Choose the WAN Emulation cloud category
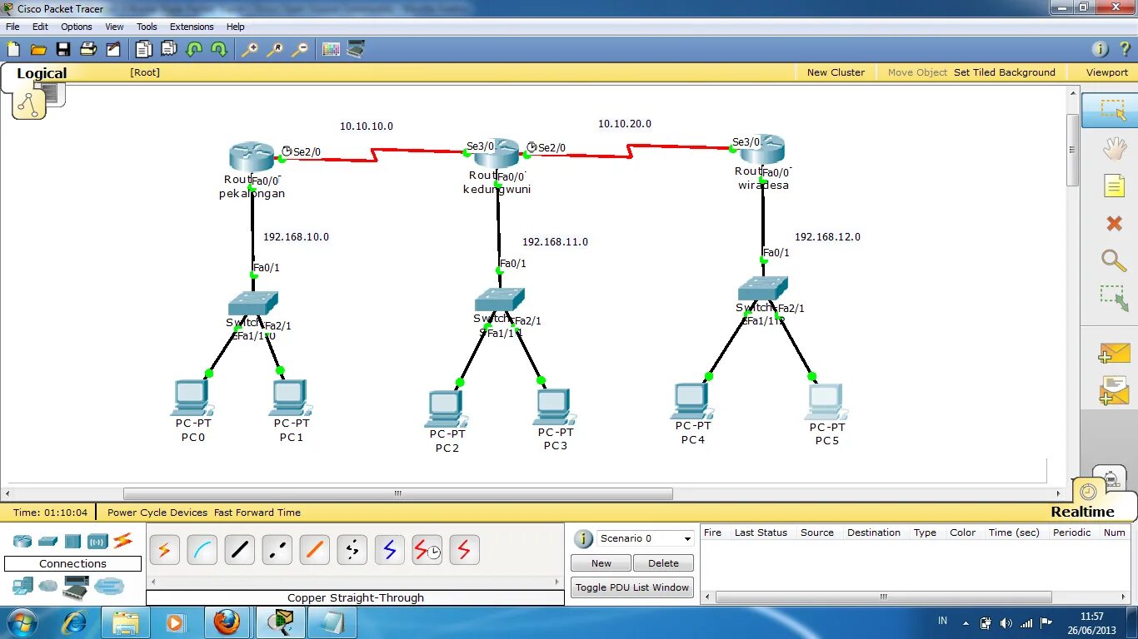The width and height of the screenshot is (1138, 639). tap(48, 587)
